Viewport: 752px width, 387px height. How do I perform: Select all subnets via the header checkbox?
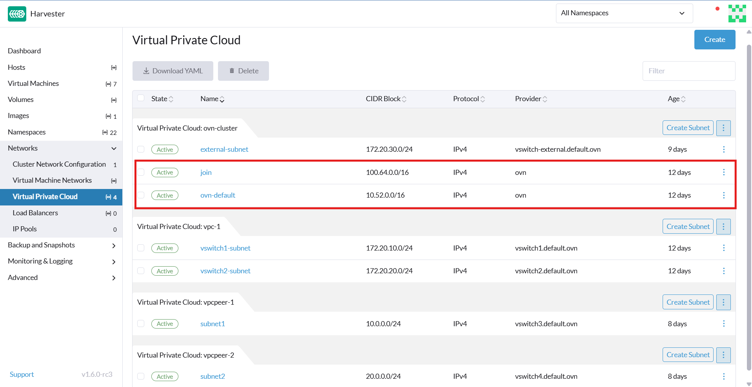pos(141,98)
